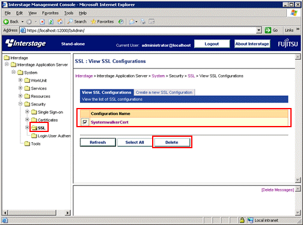Screen dimensions: 303x225
Task: Expand the Certificates tree node
Action: coord(27,119)
